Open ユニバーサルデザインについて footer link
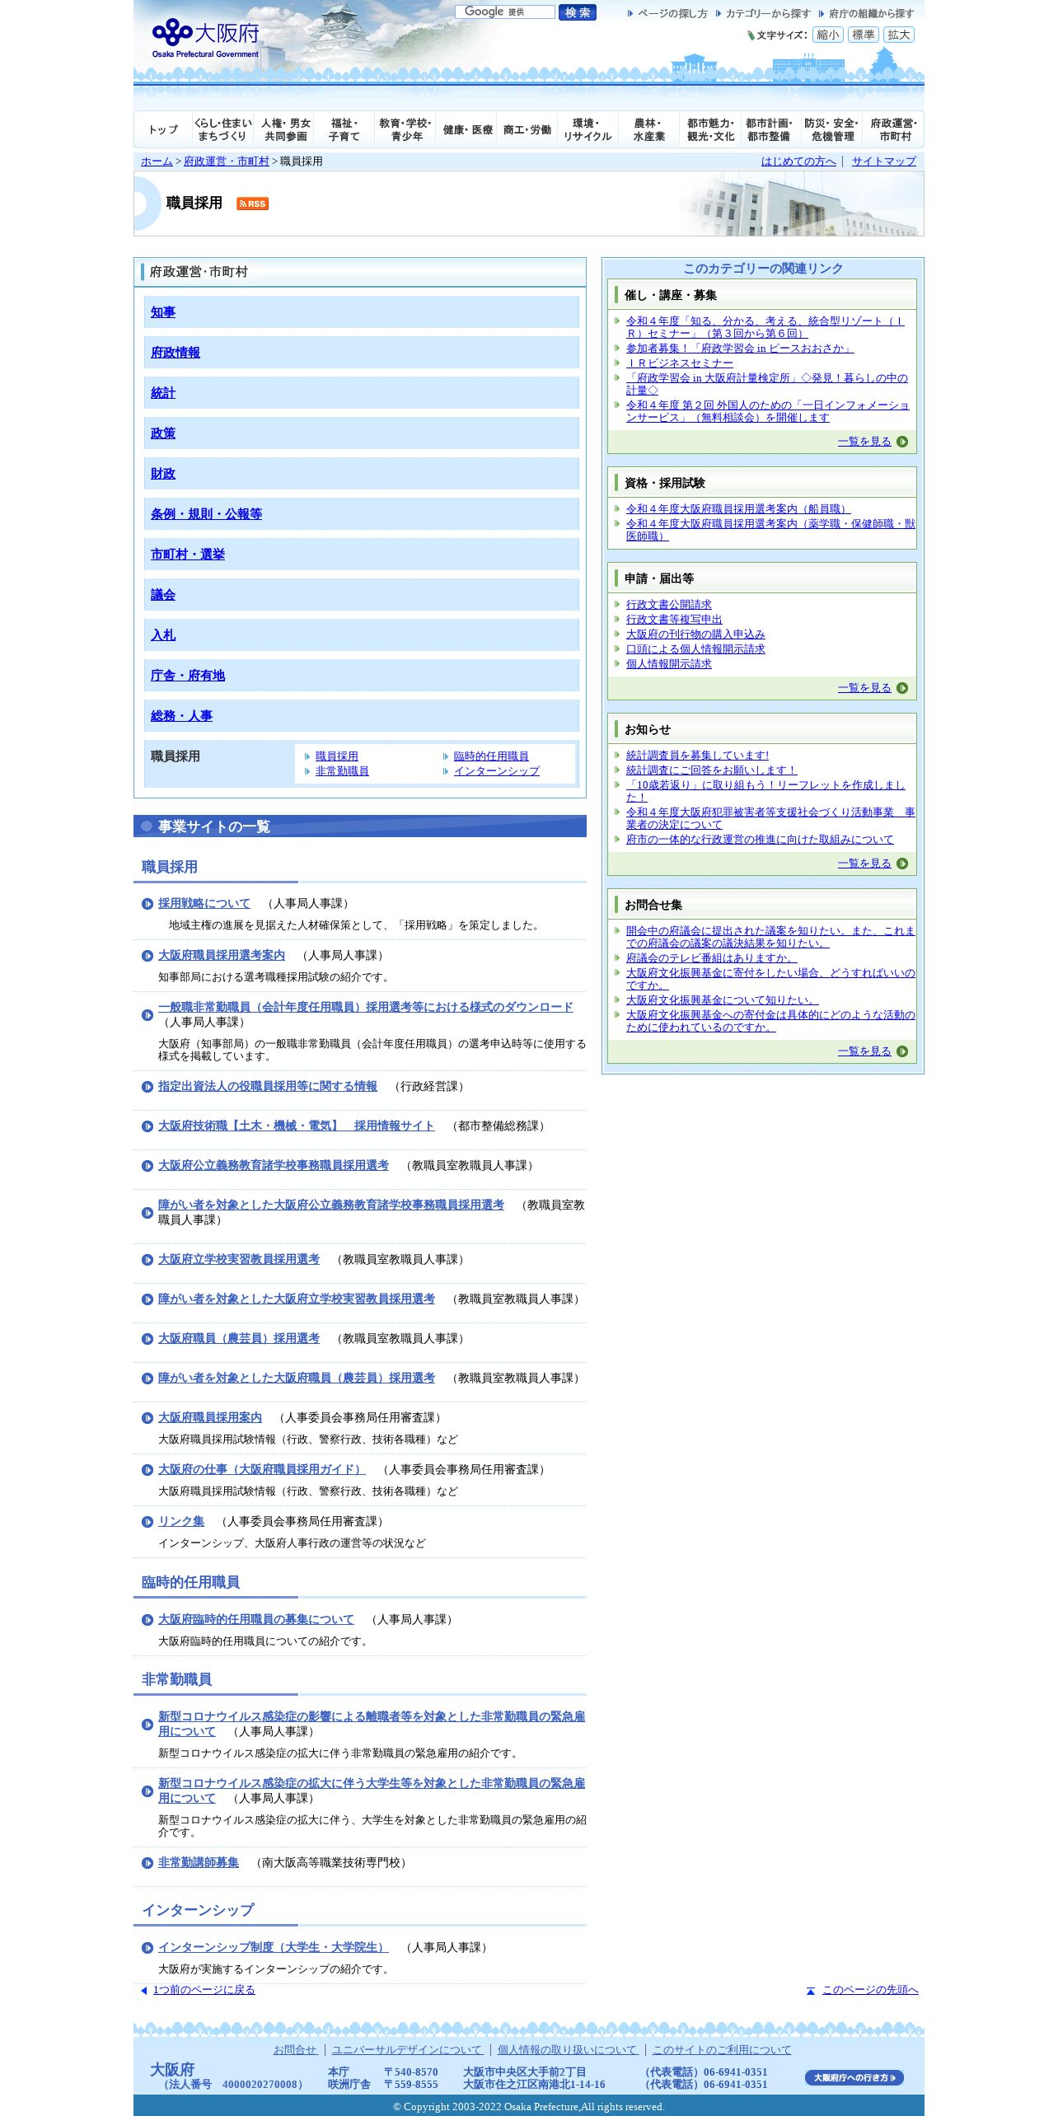This screenshot has height=2116, width=1058. coord(407,2050)
